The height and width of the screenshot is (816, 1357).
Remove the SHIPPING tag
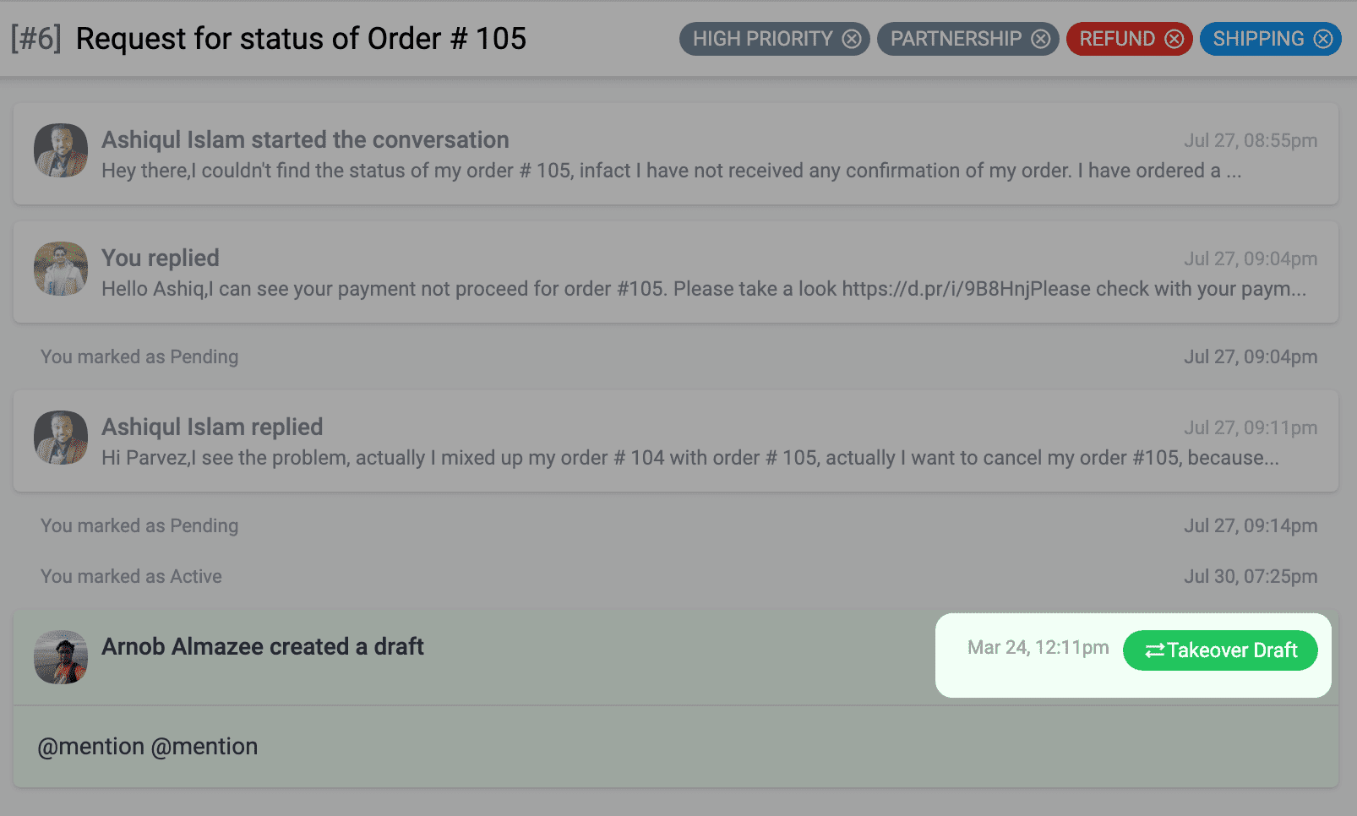(1323, 39)
